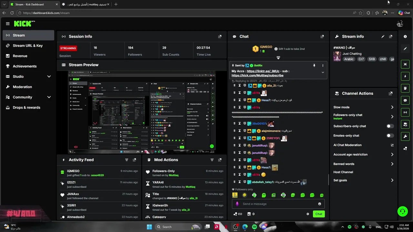Screen dimensions: 413x232
Task: Click the dots icon at bottom of right rail
Action: pos(405,148)
